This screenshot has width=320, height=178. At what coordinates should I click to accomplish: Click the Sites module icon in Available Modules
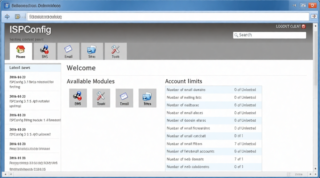147,98
